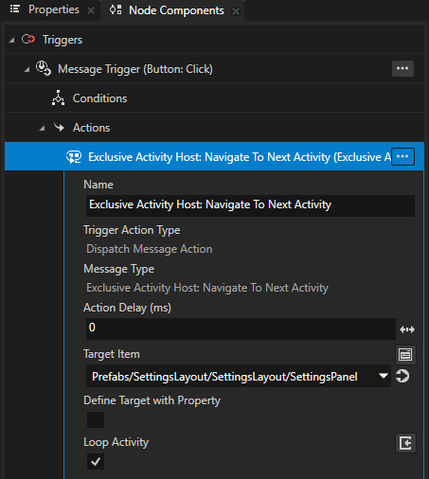The width and height of the screenshot is (429, 479).
Task: Open Message Trigger more options menu
Action: point(402,68)
